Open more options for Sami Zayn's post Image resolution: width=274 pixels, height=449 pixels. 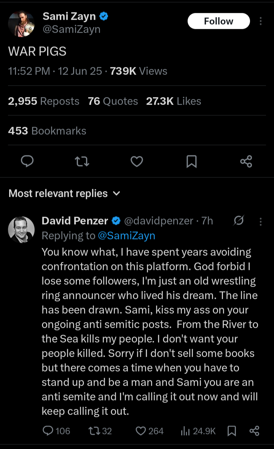(261, 21)
